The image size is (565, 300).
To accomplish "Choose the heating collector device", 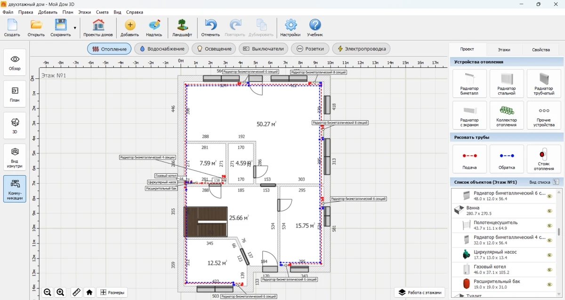I will tap(506, 115).
